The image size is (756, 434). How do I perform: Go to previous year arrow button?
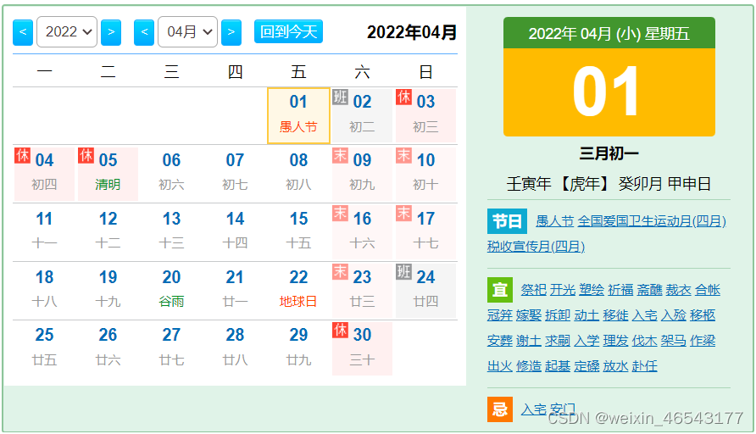pos(23,32)
